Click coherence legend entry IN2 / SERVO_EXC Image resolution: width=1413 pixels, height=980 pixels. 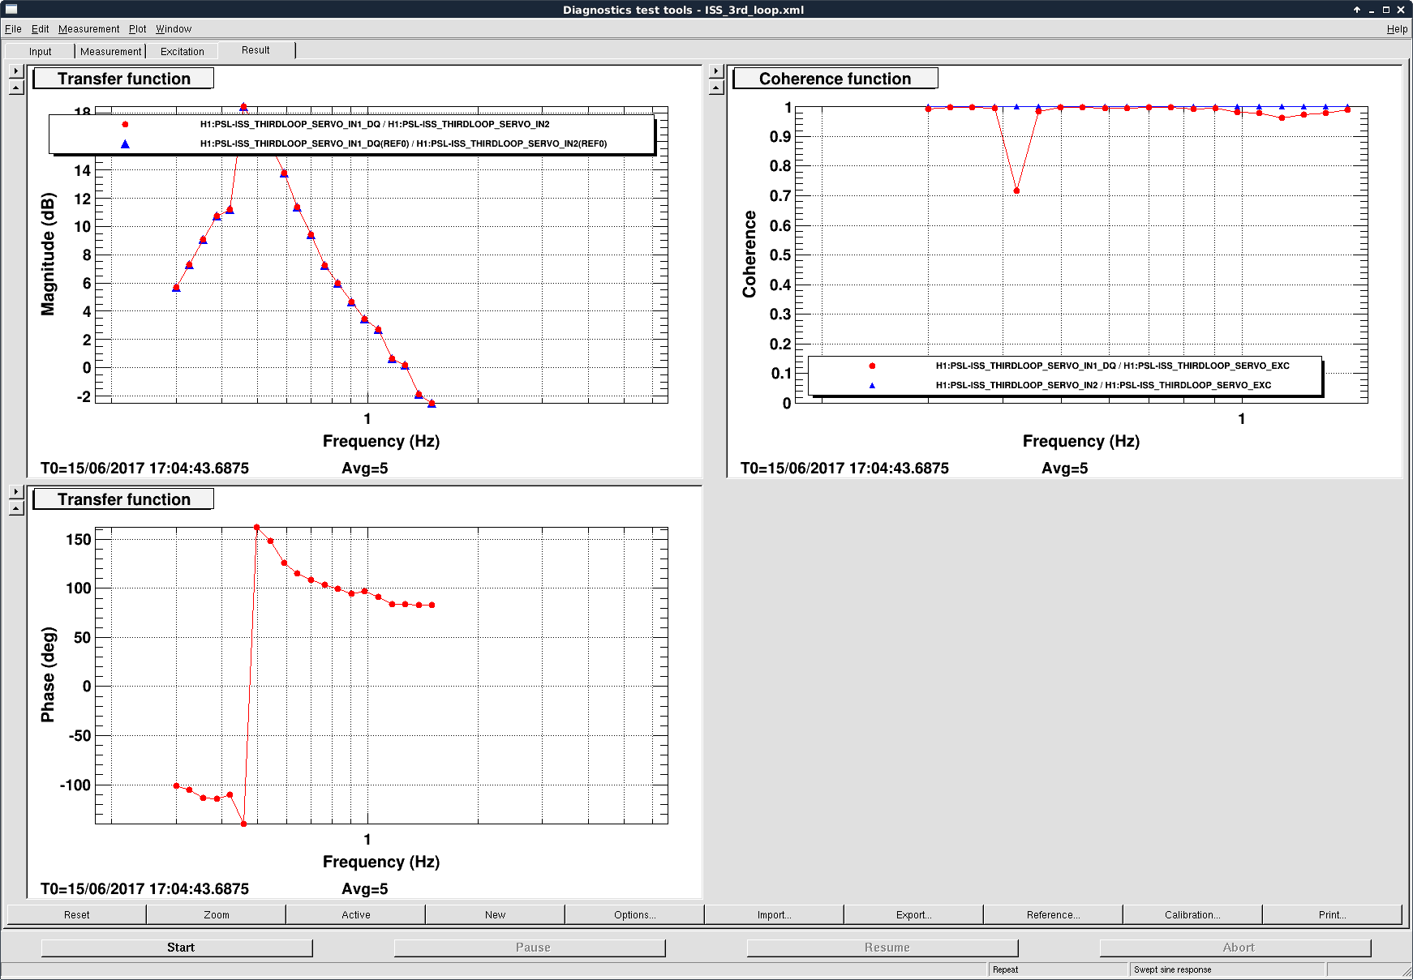point(1103,385)
